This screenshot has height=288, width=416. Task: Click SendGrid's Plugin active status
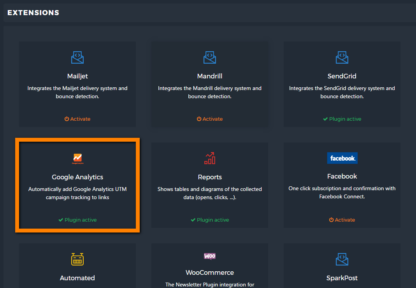[342, 119]
